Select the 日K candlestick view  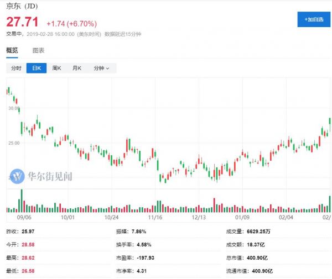click(x=37, y=68)
